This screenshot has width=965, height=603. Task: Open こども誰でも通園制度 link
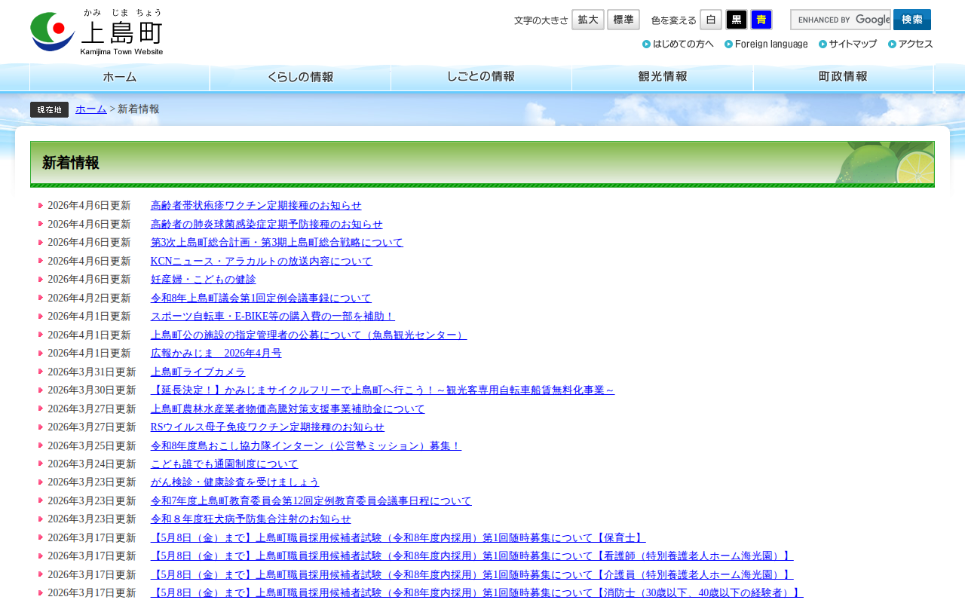[225, 464]
